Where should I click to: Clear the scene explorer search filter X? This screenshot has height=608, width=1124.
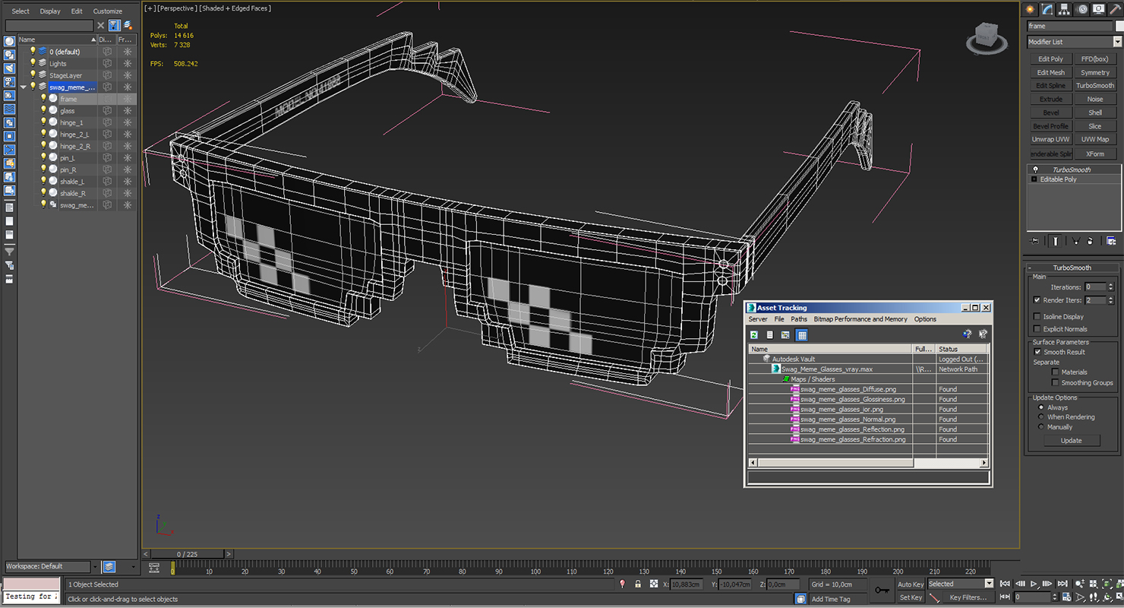tap(100, 25)
